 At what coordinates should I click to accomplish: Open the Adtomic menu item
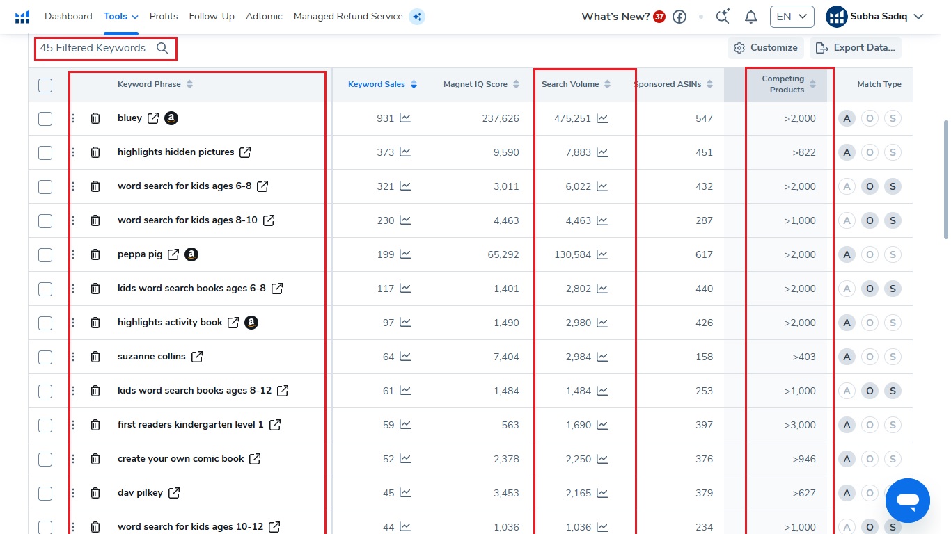264,16
